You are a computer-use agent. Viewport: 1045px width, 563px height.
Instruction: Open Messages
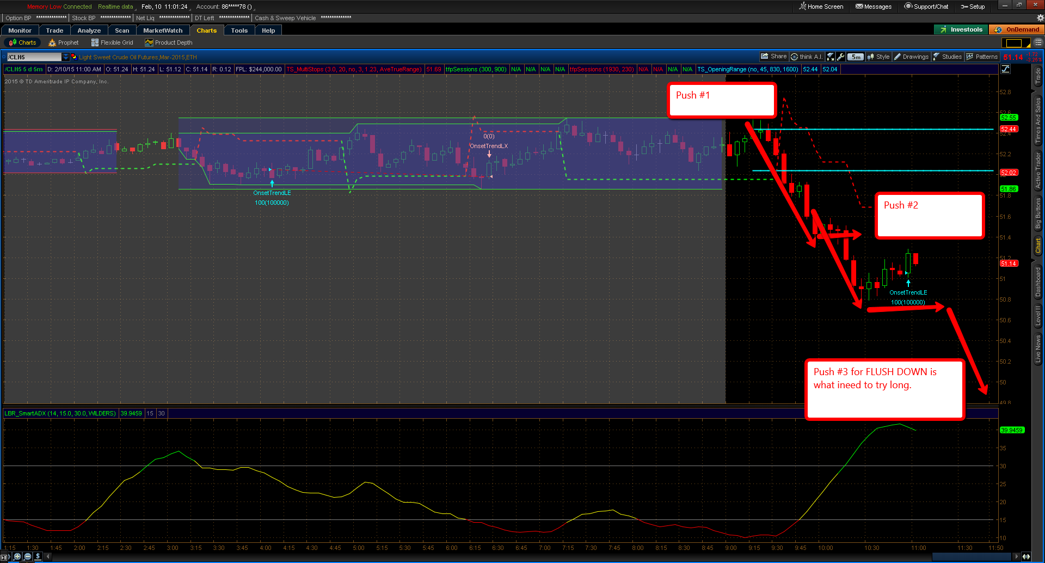pos(874,7)
